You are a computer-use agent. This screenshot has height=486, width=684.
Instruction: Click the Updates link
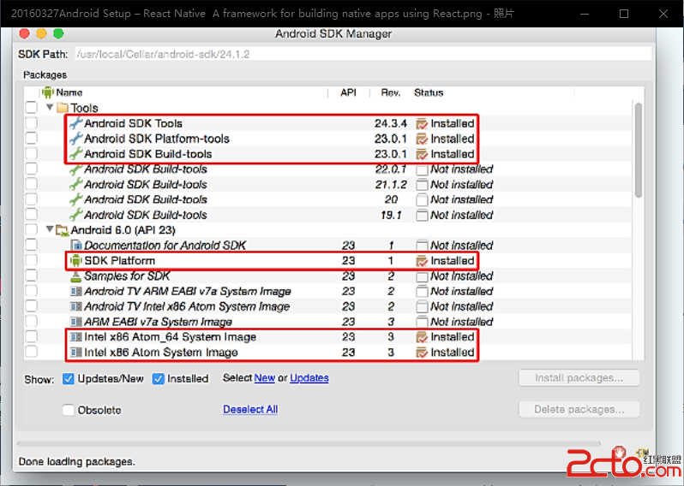coord(309,378)
